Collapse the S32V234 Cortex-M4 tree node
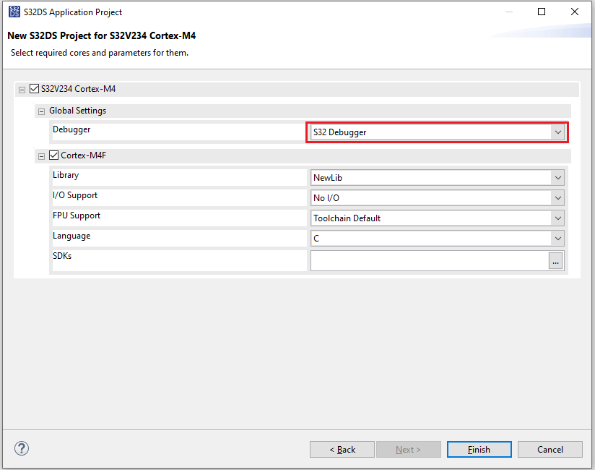Screen dimensions: 595x470 (x=22, y=90)
